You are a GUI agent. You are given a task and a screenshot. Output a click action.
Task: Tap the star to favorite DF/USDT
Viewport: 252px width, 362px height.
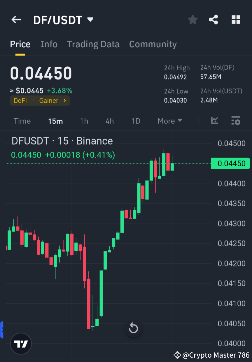(192, 20)
